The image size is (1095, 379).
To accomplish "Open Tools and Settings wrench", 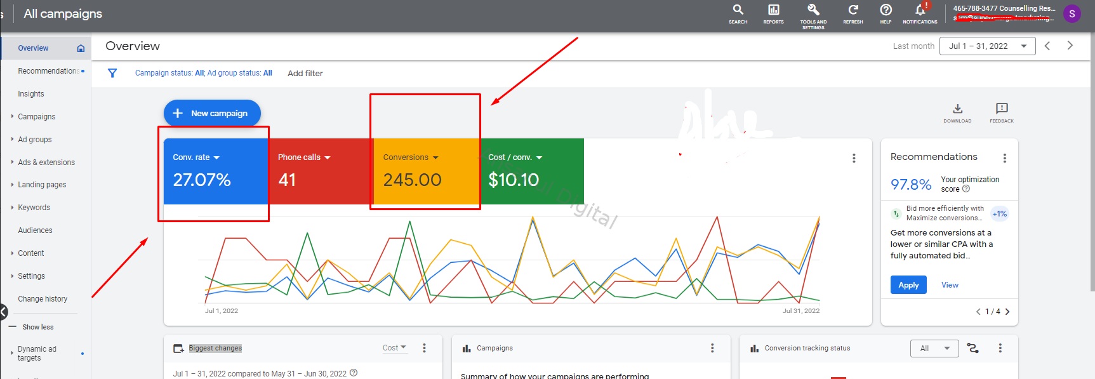I will 813,15.
